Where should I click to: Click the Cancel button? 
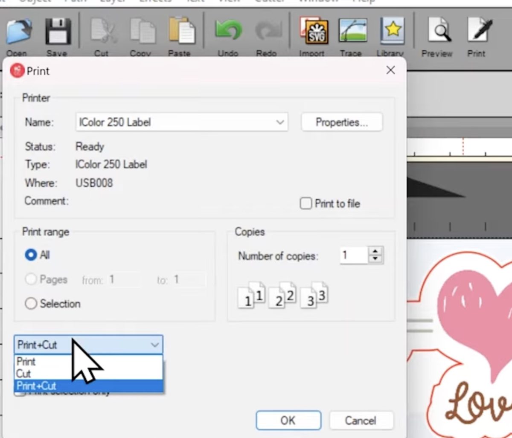point(361,421)
